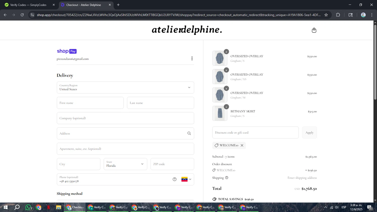Close the Checkout - Atelier Delphine tab
Image resolution: width=377 pixels, height=212 pixels.
click(110, 5)
